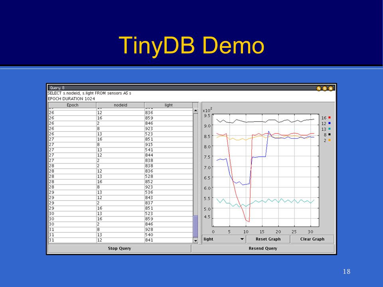Click the Stop Query button
Screen dimensions: 383x287
coord(119,248)
